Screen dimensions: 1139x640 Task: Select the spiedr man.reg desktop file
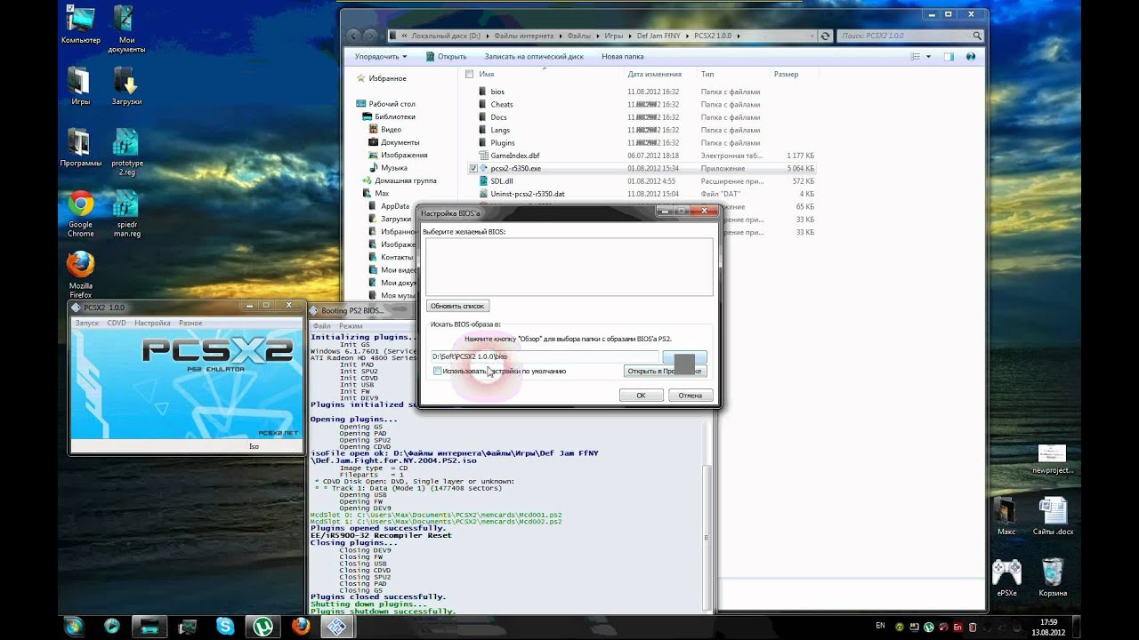click(x=126, y=214)
